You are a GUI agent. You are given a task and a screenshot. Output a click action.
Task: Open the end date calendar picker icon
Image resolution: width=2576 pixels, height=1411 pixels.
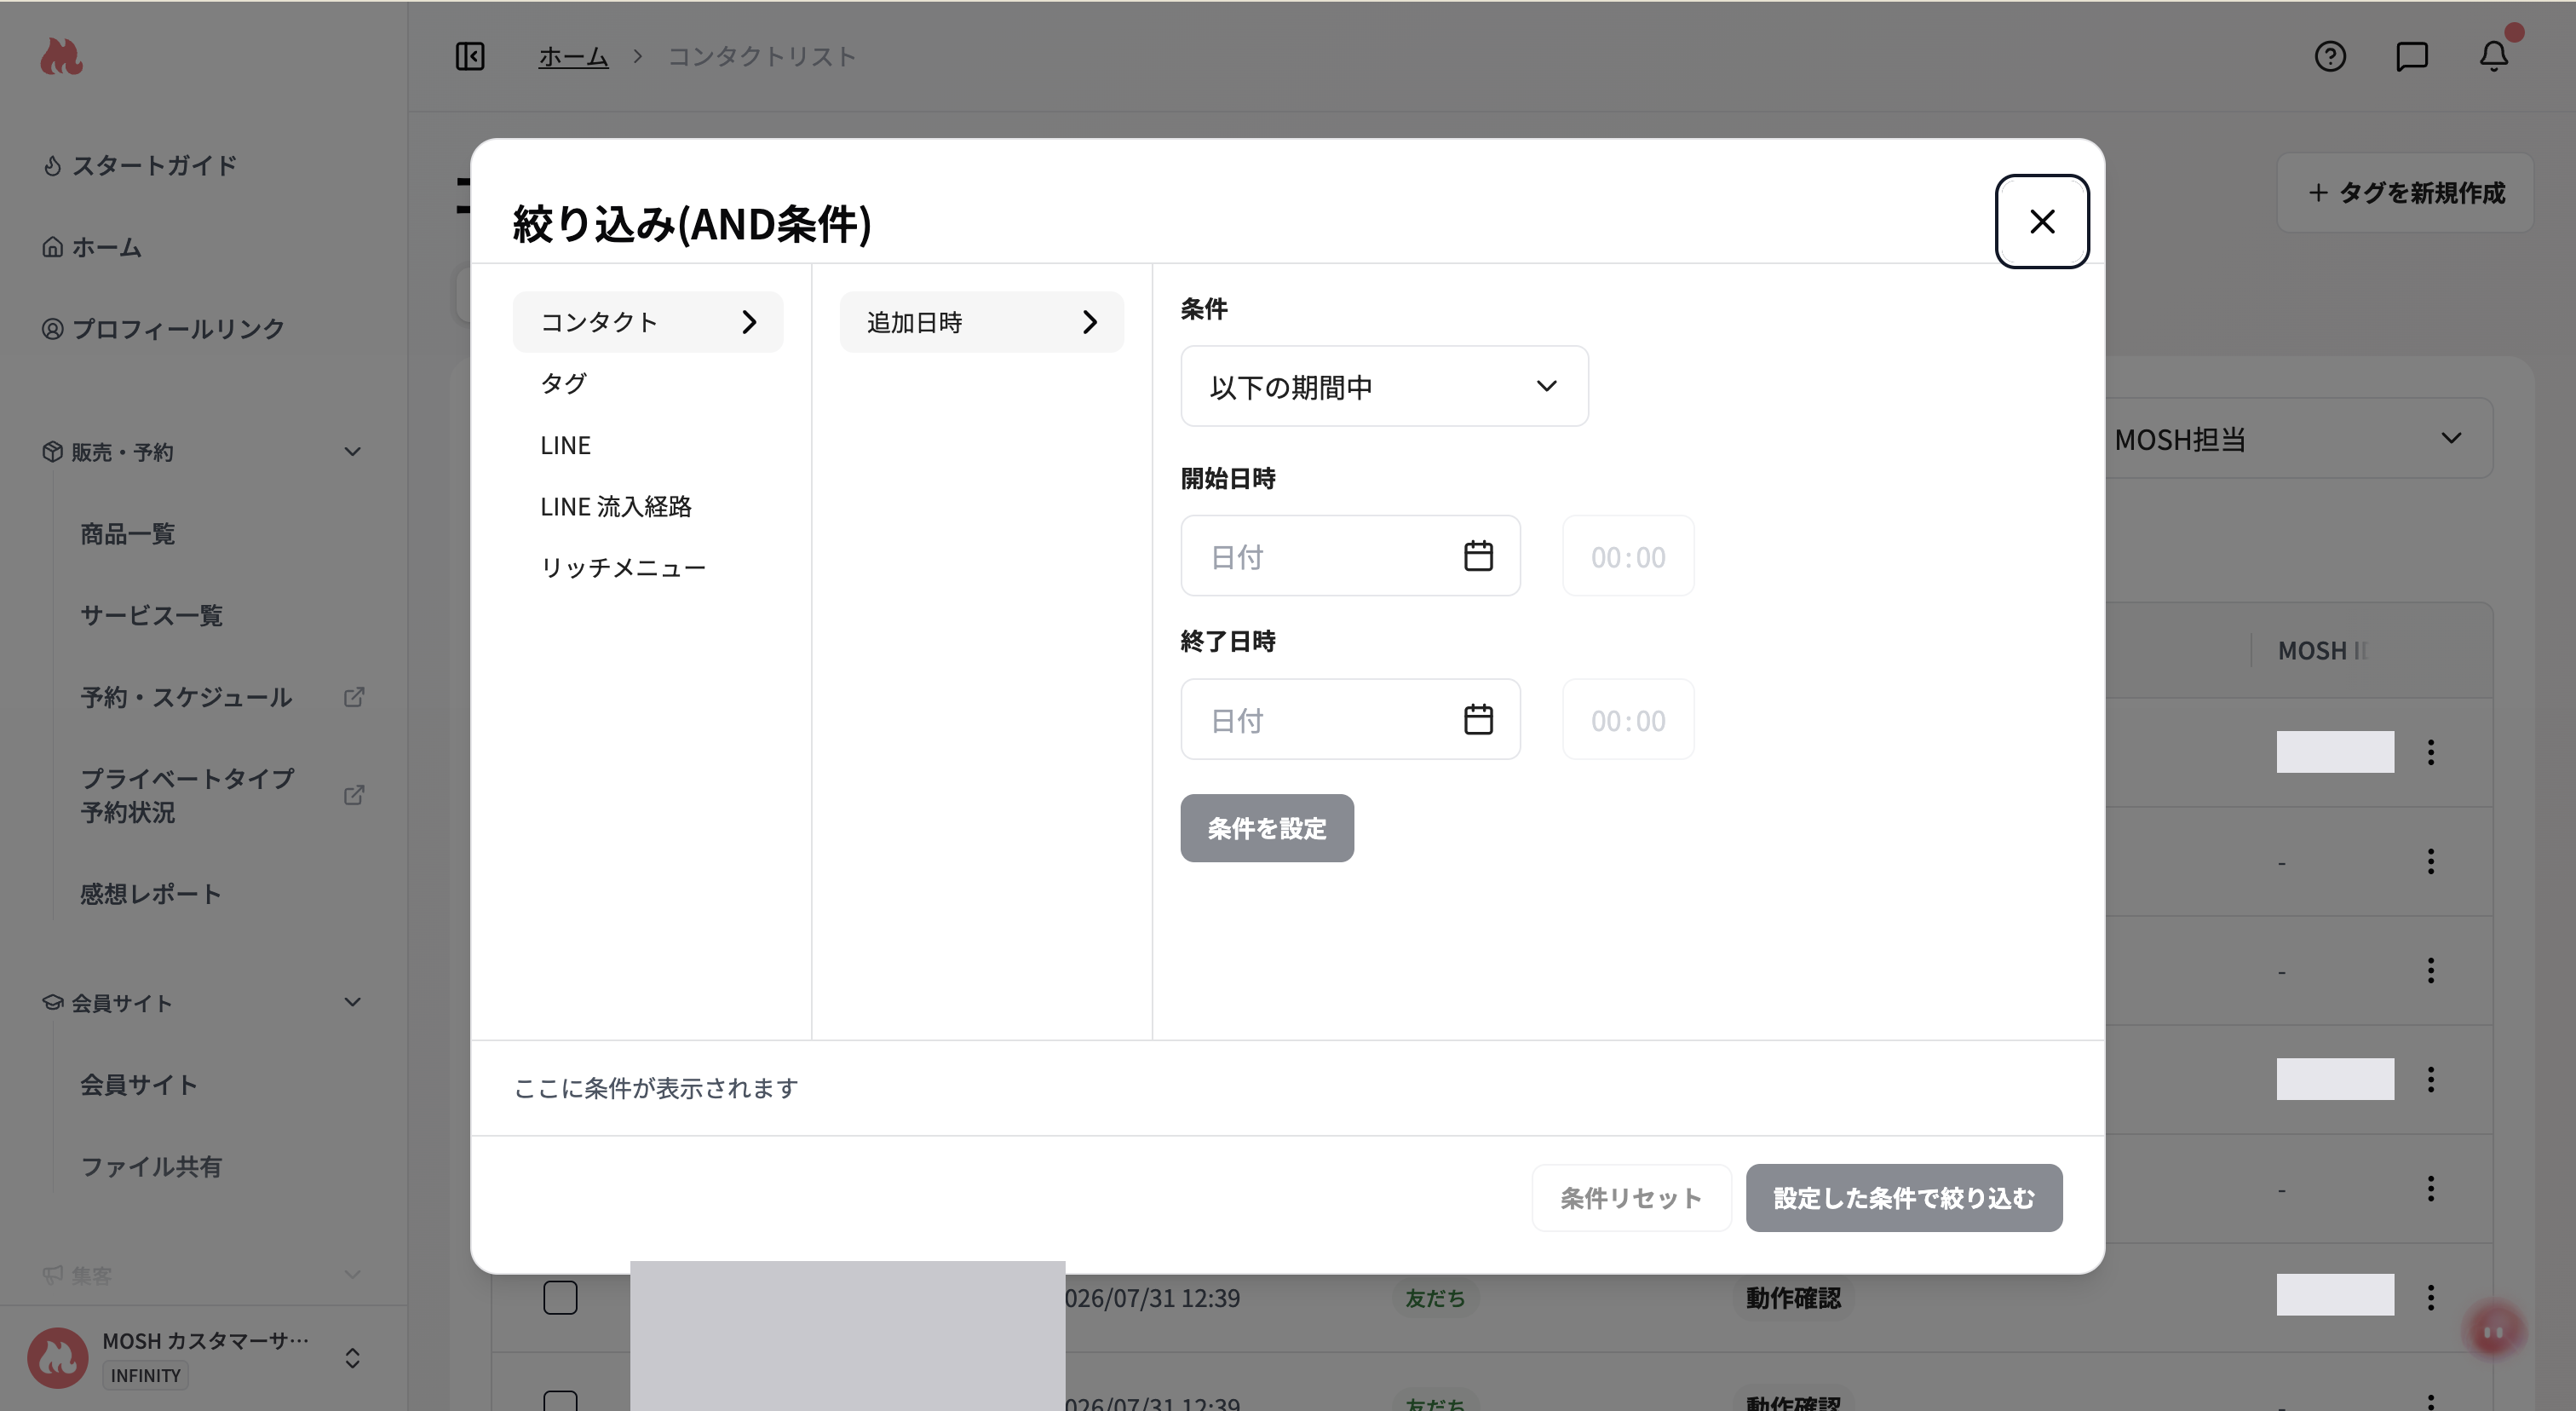coord(1478,719)
